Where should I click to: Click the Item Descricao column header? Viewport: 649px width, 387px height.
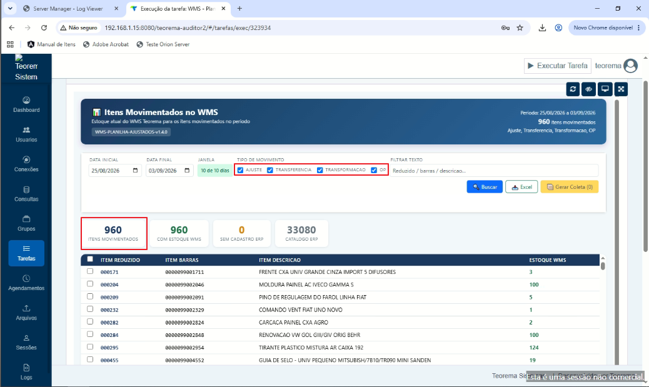[x=279, y=260]
